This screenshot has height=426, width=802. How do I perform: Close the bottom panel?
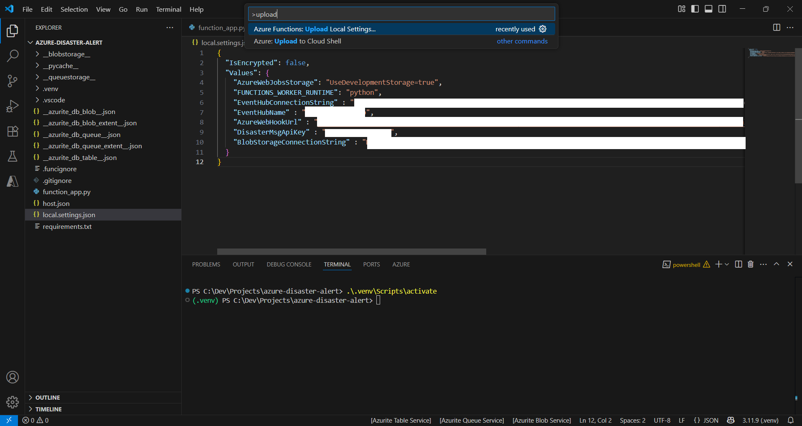[790, 264]
